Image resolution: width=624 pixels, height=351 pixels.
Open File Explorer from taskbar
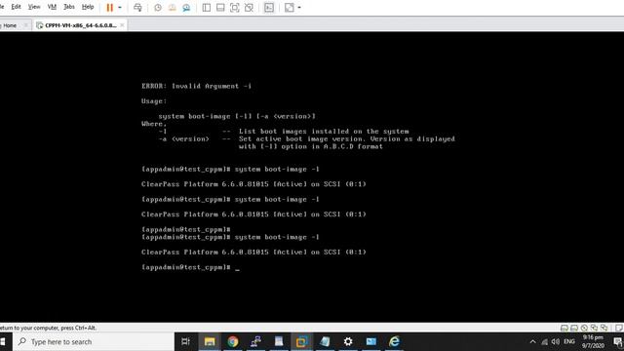pos(210,341)
